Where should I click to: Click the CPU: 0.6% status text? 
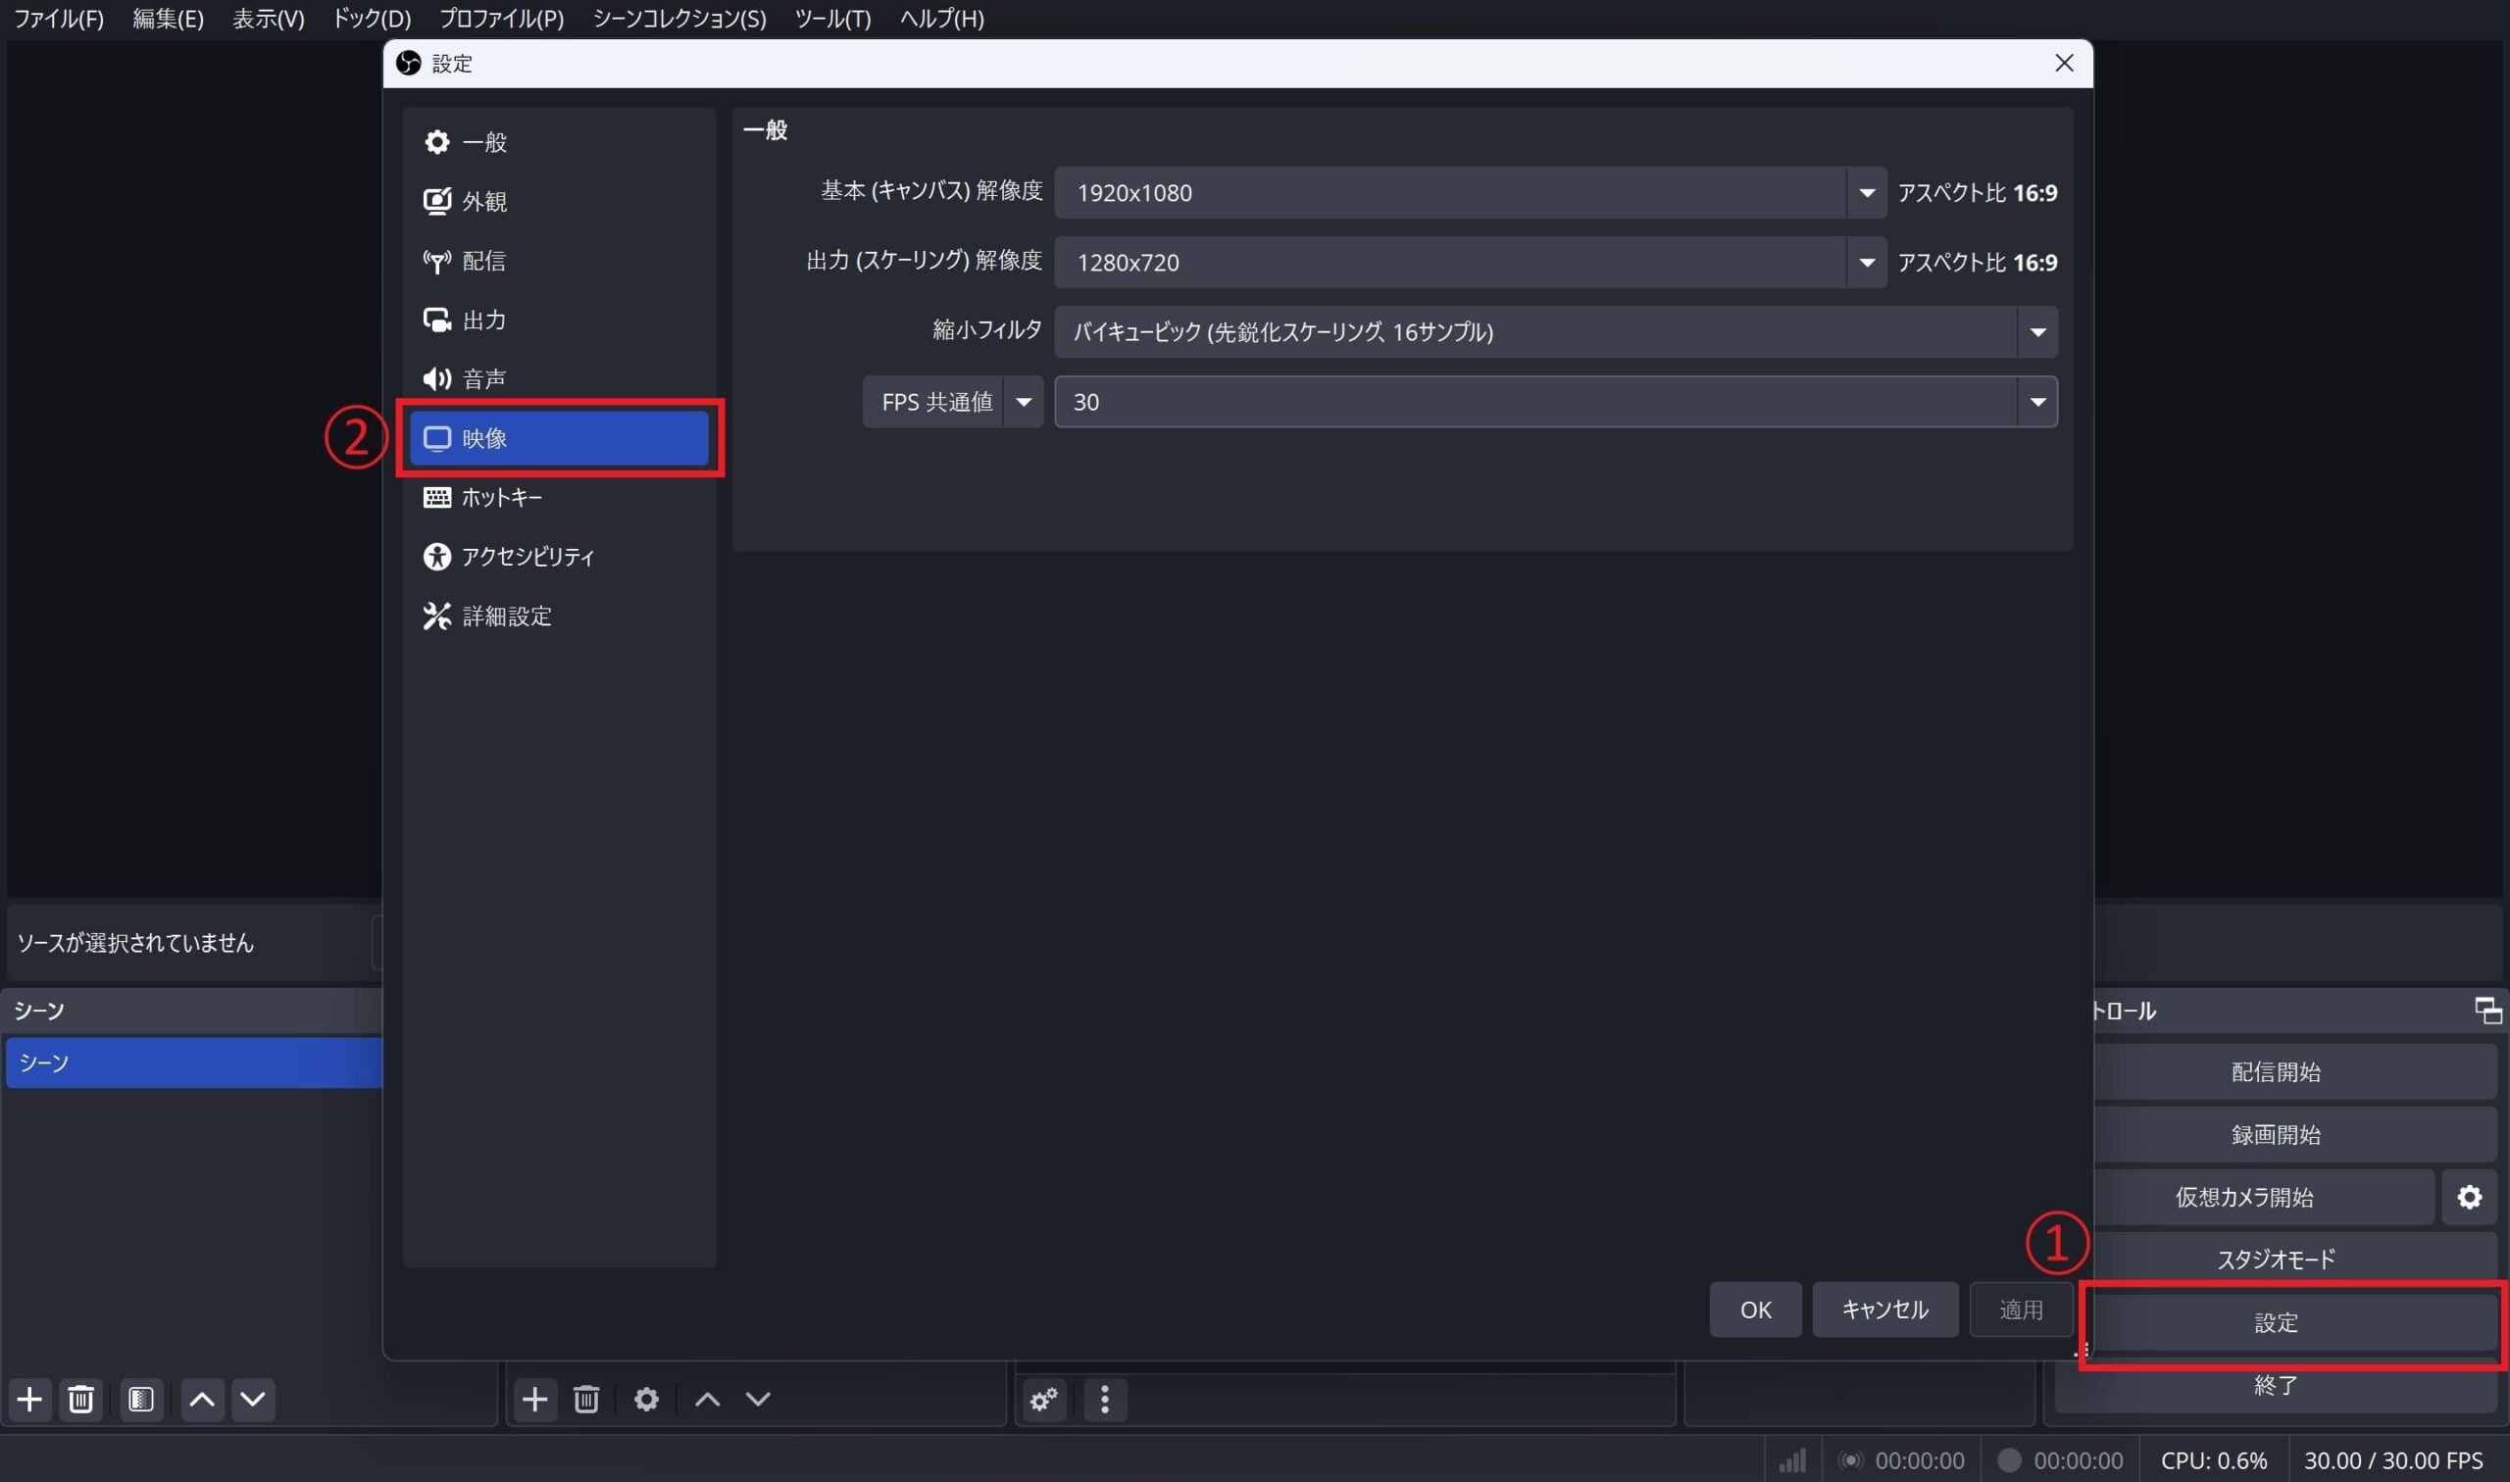[x=2213, y=1460]
